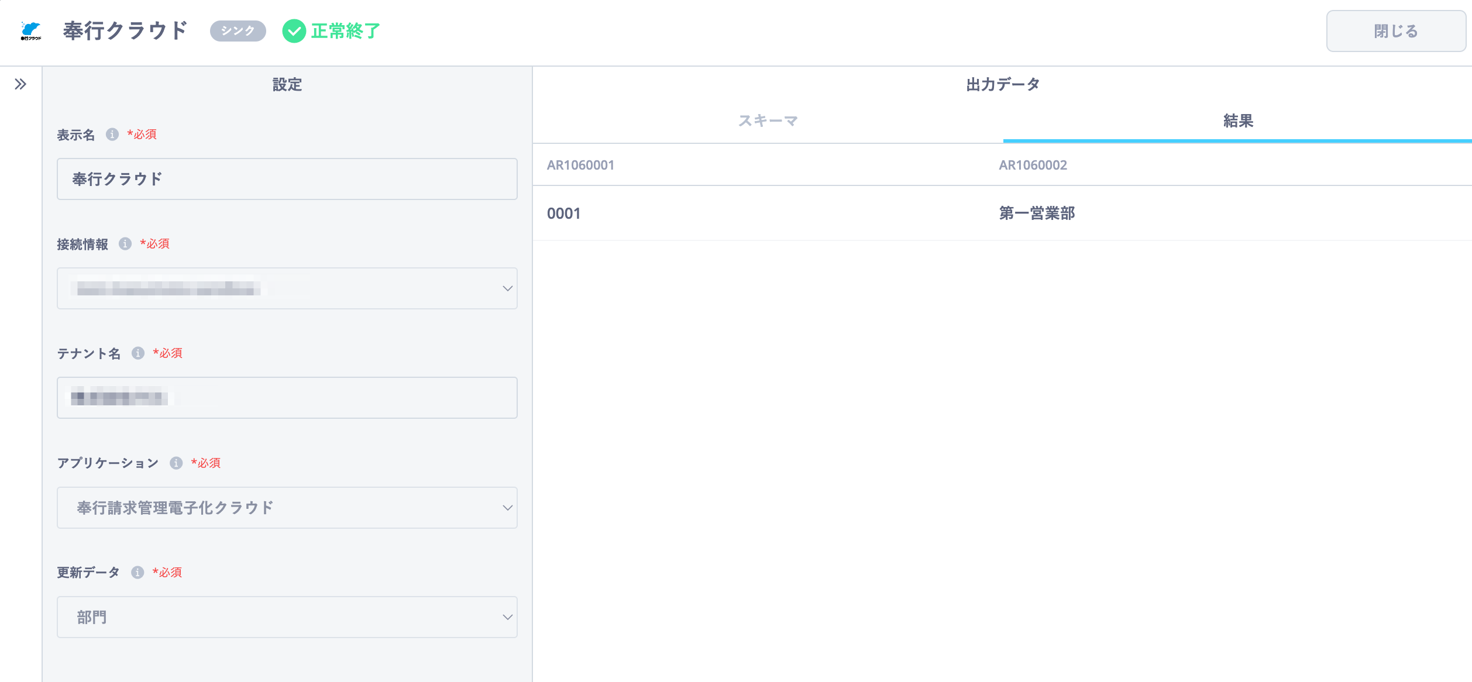Click the テナント名 input field
This screenshot has height=682, width=1472.
point(287,398)
